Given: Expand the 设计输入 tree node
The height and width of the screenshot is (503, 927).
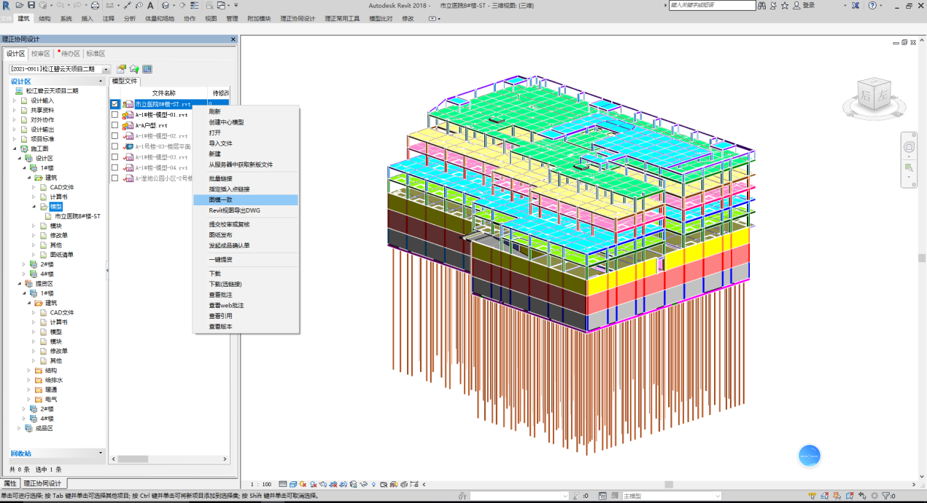Looking at the screenshot, I should pyautogui.click(x=14, y=100).
